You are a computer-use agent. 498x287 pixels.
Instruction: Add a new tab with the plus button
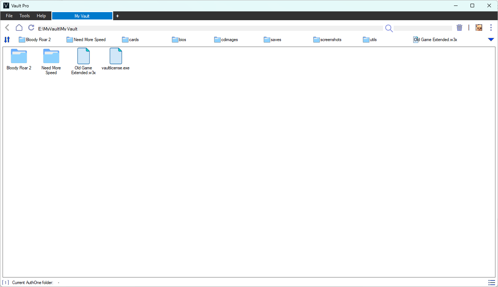point(118,16)
